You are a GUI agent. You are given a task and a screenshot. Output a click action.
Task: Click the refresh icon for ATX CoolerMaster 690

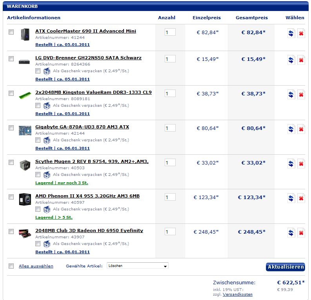click(x=291, y=34)
